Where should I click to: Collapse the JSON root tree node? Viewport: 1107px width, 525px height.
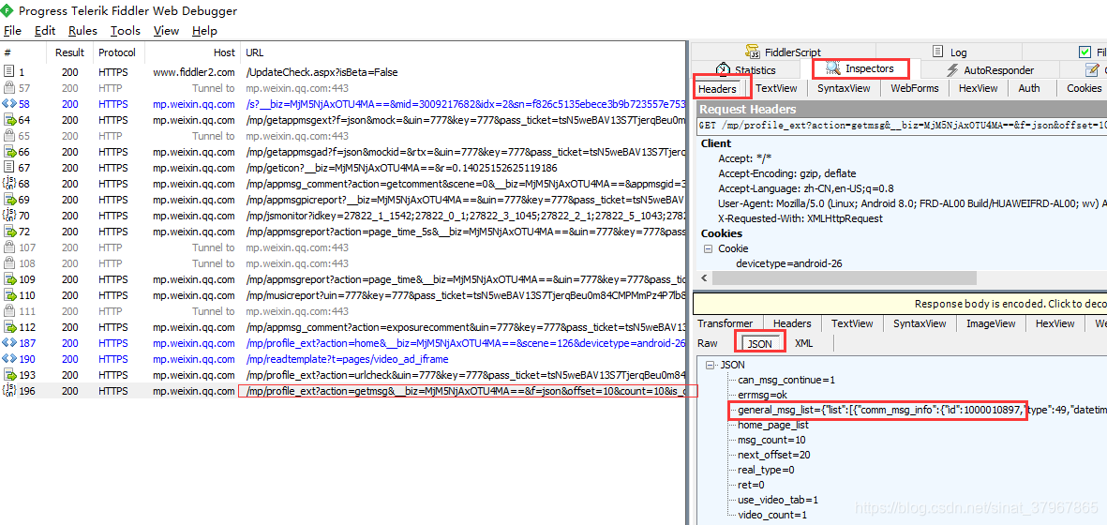point(711,365)
